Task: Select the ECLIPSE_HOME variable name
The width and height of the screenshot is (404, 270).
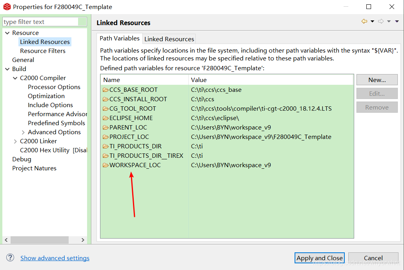Action: coord(131,118)
